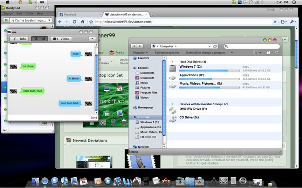Collapse the Hard Disk Drives group
The height and width of the screenshot is (188, 302).
coord(173,62)
